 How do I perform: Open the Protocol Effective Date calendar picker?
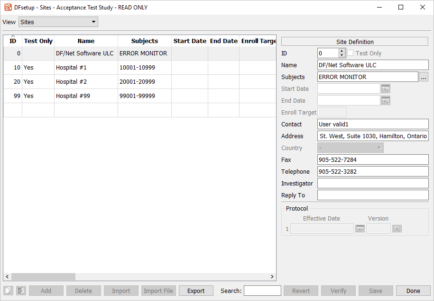pos(360,229)
